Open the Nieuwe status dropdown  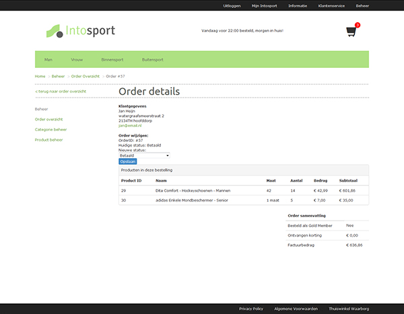(144, 155)
